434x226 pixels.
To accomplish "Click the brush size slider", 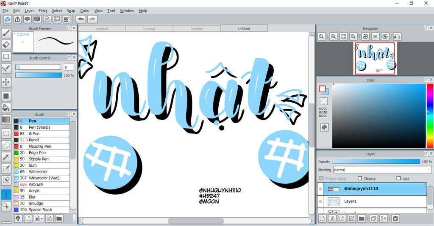I will coord(38,67).
